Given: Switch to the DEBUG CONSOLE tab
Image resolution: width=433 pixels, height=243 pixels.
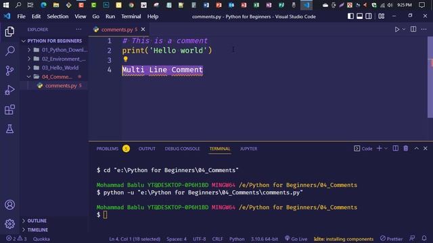Looking at the screenshot, I should [x=182, y=148].
